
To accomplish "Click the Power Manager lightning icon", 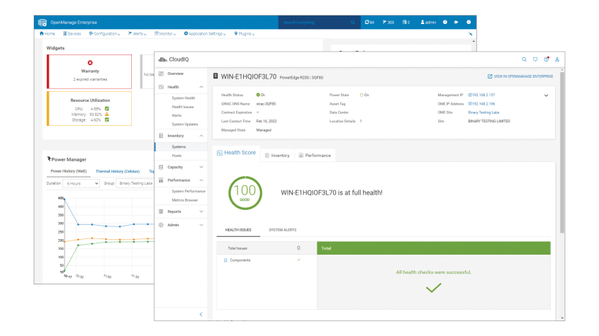I will point(49,158).
